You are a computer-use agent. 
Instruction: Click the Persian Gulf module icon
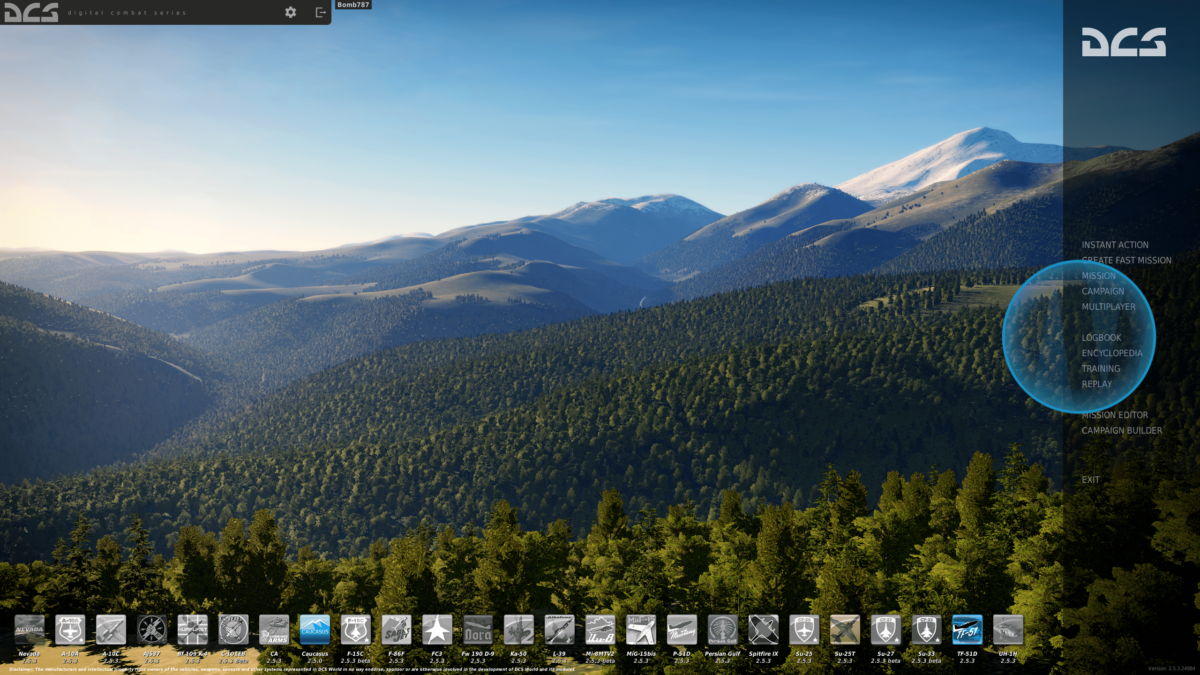[722, 630]
